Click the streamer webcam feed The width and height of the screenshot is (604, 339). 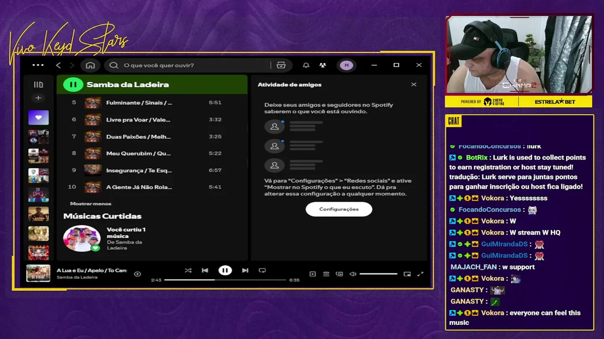[x=519, y=55]
